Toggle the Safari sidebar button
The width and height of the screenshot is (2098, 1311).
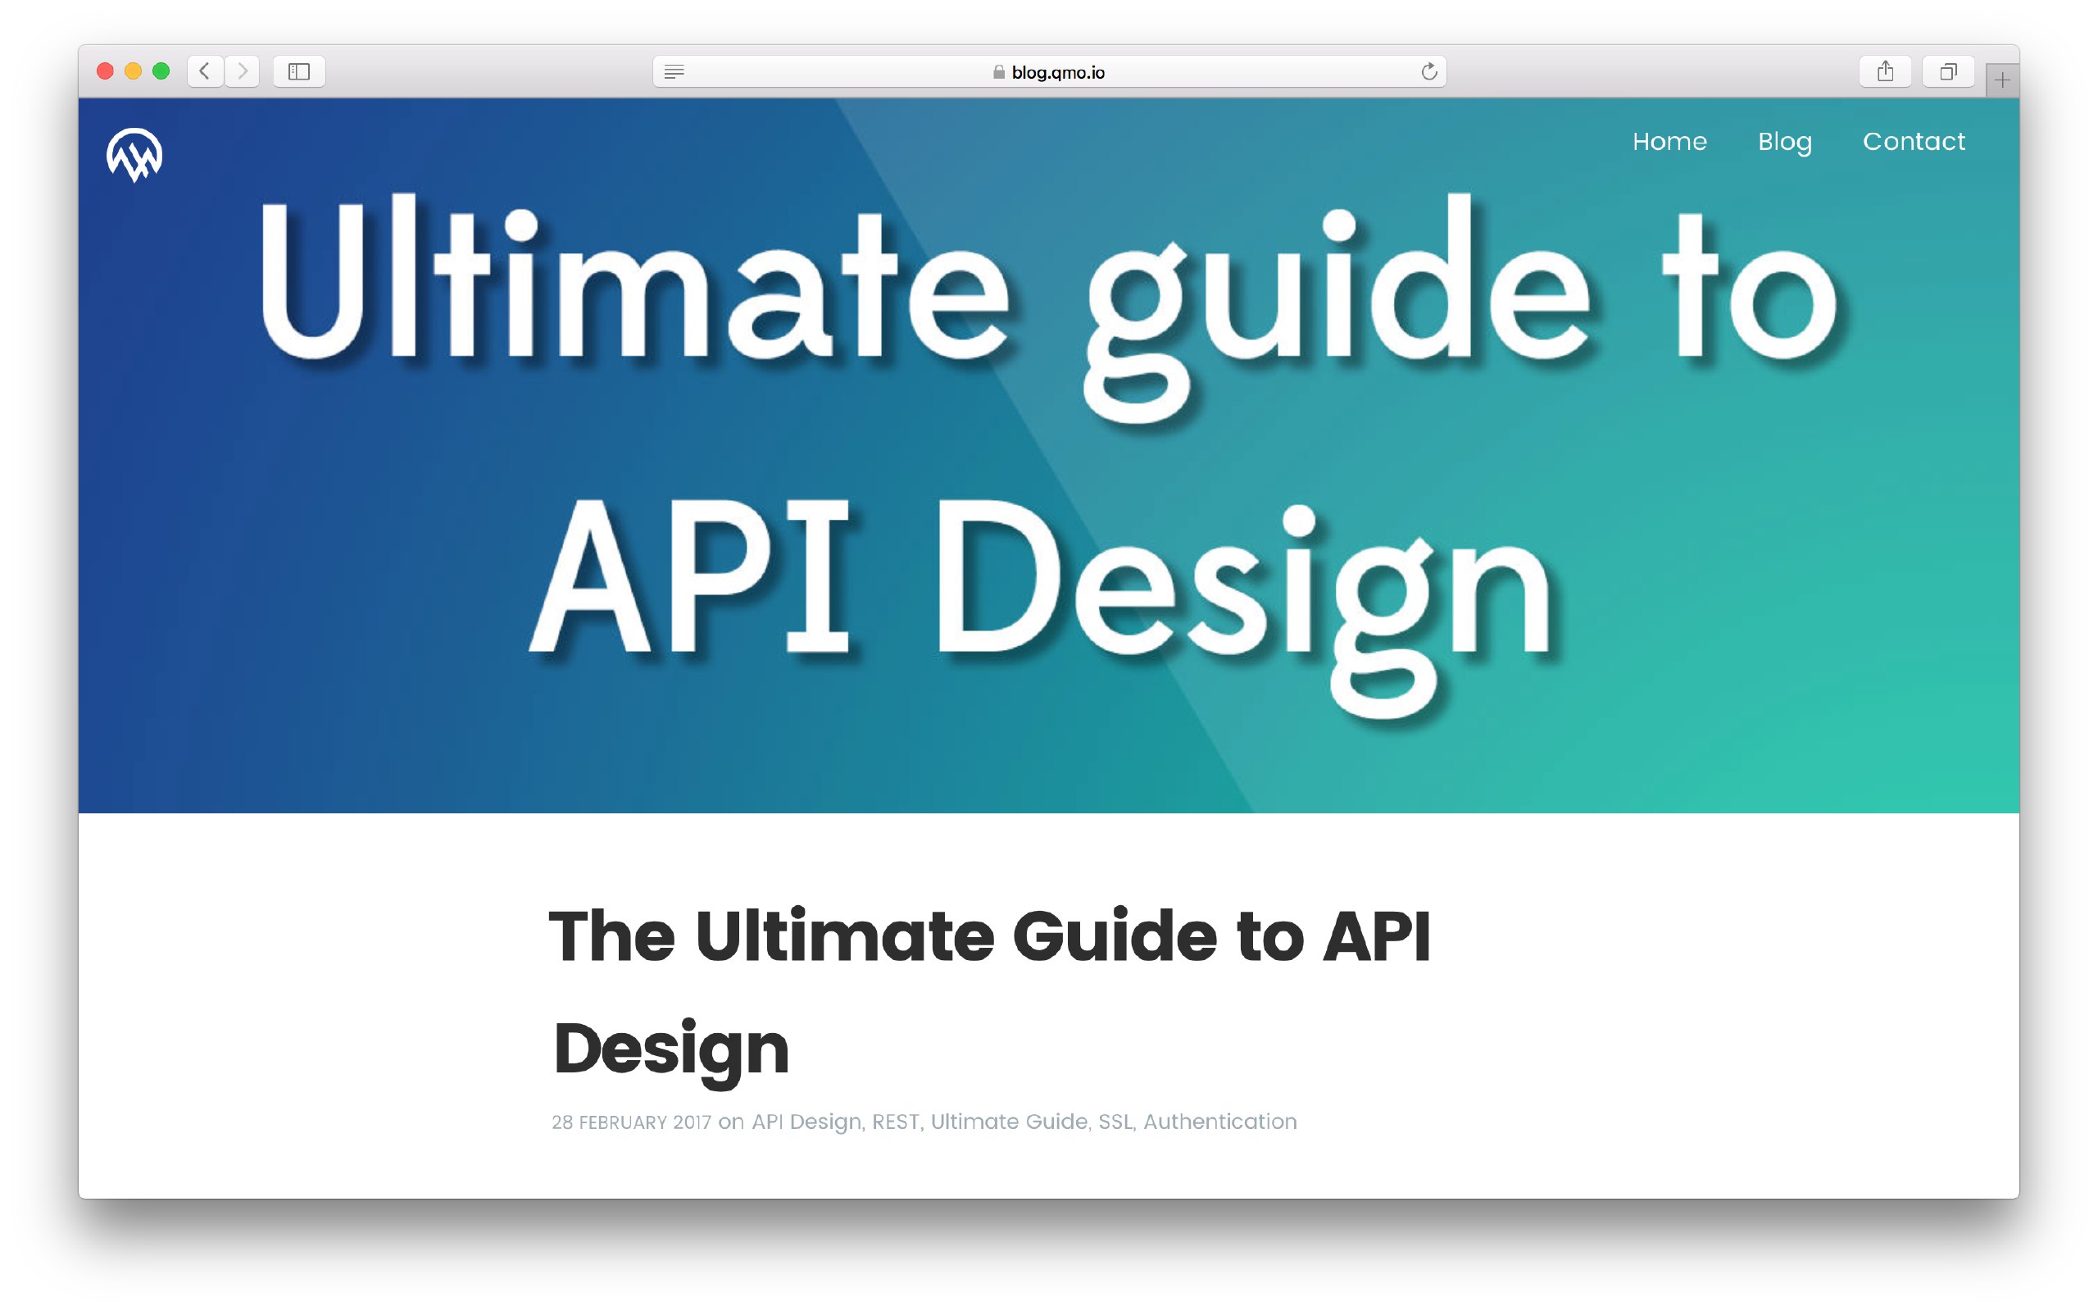(299, 71)
